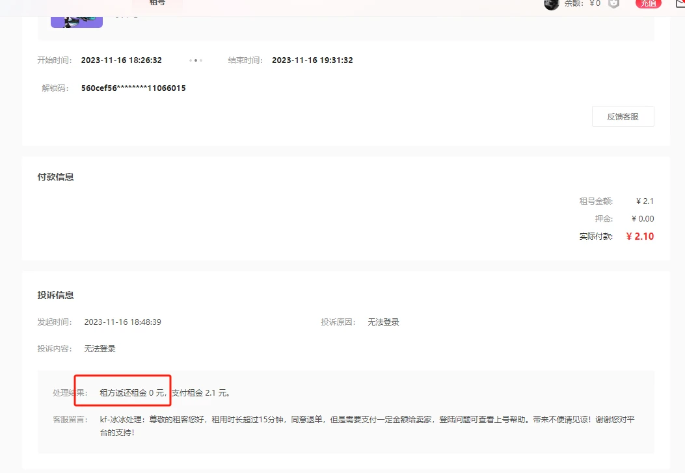Click the end time 19:31:32 value
Viewport: 685px width, 473px height.
point(312,60)
